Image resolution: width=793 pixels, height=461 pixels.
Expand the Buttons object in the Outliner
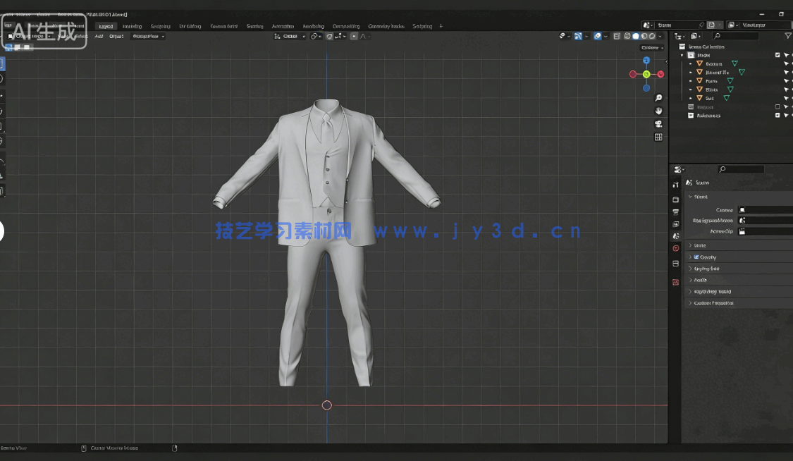pyautogui.click(x=690, y=63)
